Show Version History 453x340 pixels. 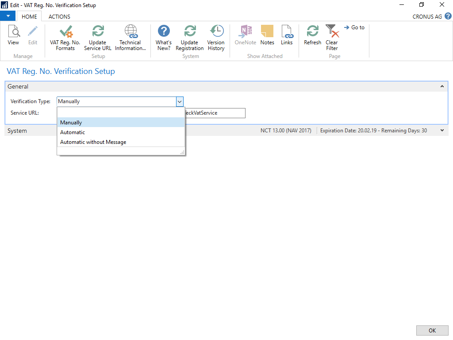[x=216, y=38]
